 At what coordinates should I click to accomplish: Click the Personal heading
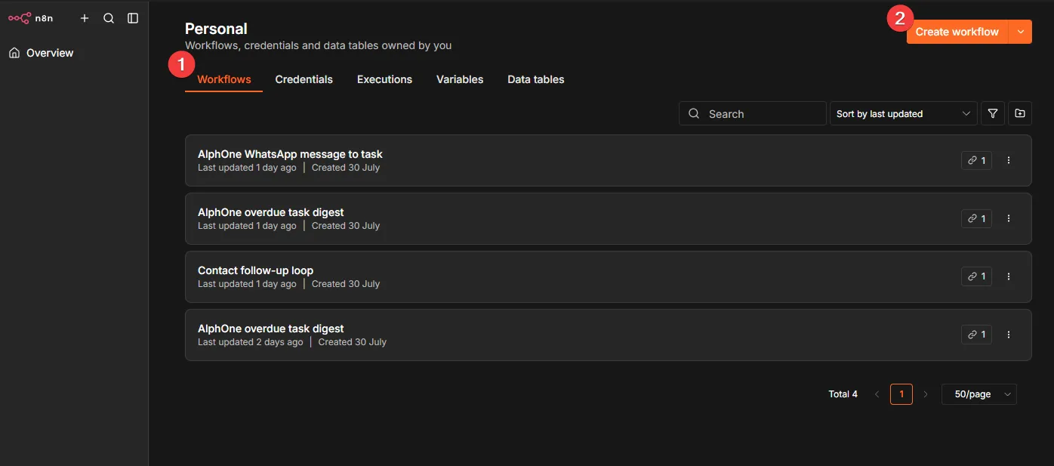click(x=216, y=29)
